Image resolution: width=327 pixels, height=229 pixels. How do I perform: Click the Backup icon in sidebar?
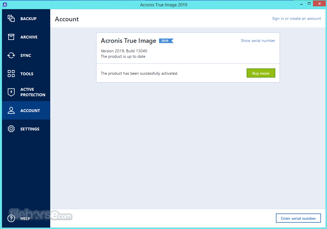point(11,18)
